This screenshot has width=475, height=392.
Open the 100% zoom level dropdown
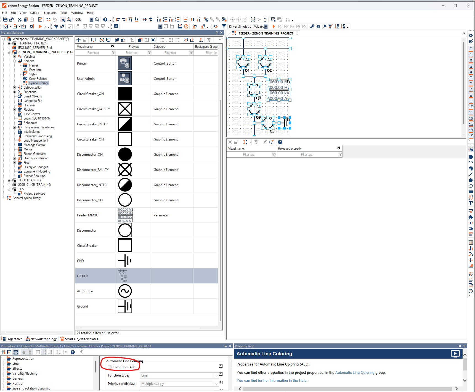point(91,20)
